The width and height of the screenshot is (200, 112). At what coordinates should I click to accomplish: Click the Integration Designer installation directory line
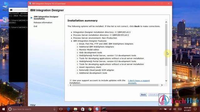coord(102,32)
